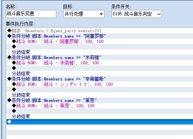Screen dimensions: 193x139
Task: Select the empty command row under the シンデレイス BGM line
Action: click(100, 90)
